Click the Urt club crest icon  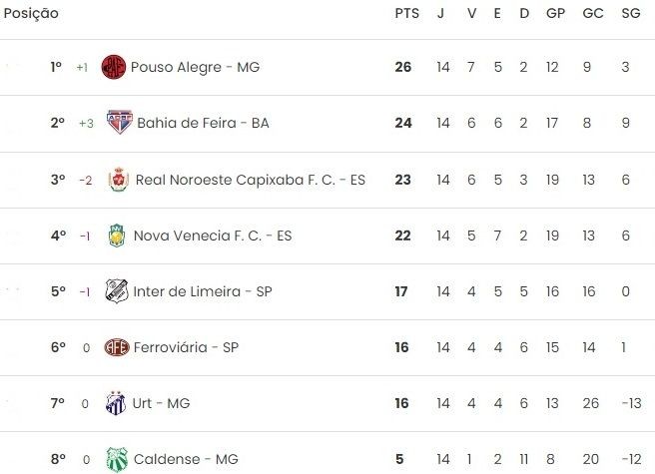click(x=116, y=403)
